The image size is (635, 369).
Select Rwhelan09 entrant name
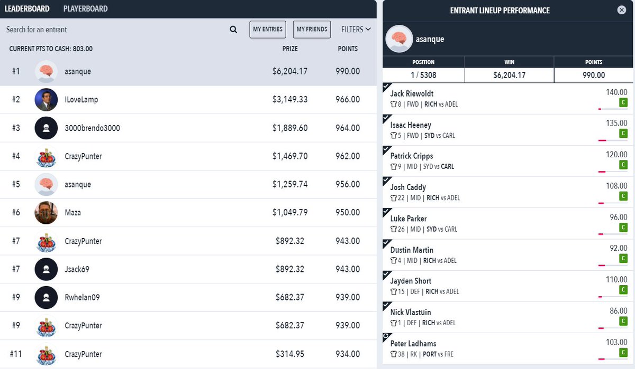pos(83,297)
